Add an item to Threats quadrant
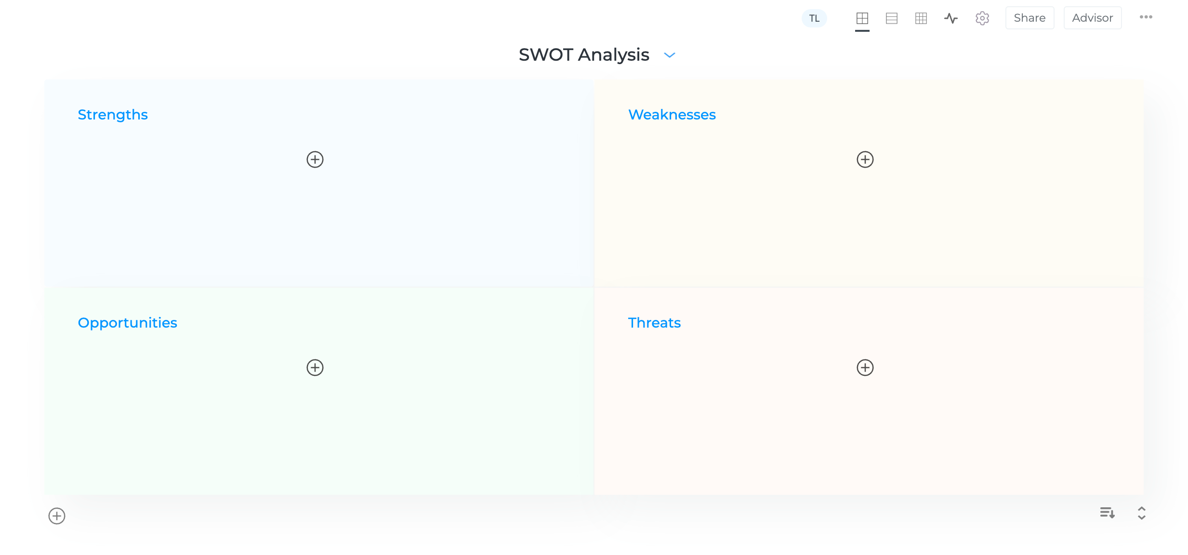The height and width of the screenshot is (555, 1188). (x=865, y=368)
